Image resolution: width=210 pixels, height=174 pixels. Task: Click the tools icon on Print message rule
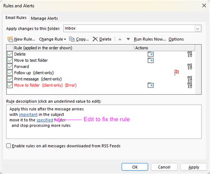190,79
